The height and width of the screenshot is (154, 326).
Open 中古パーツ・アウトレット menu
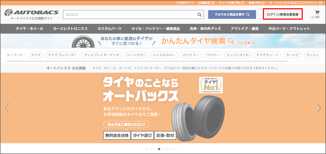tap(289, 29)
